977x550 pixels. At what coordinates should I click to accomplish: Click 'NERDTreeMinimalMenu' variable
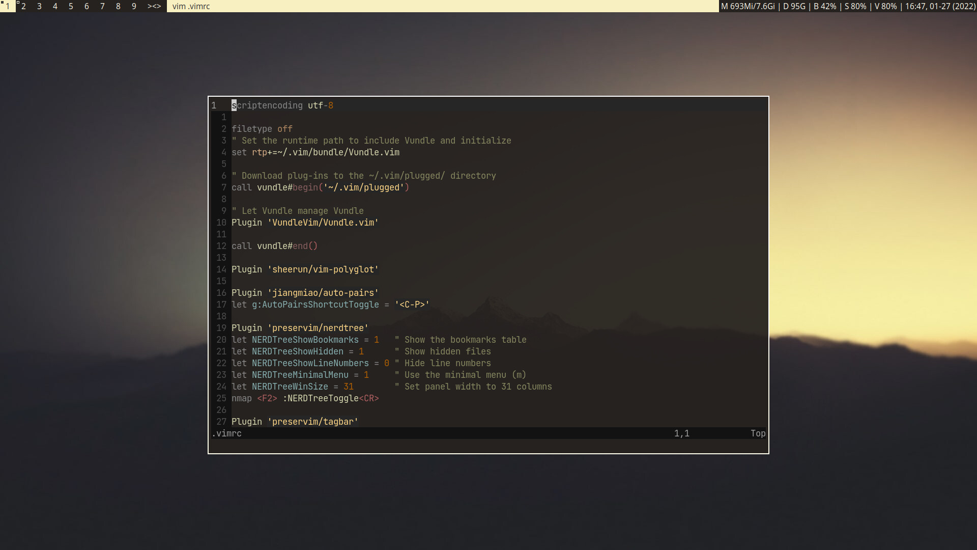click(x=300, y=375)
